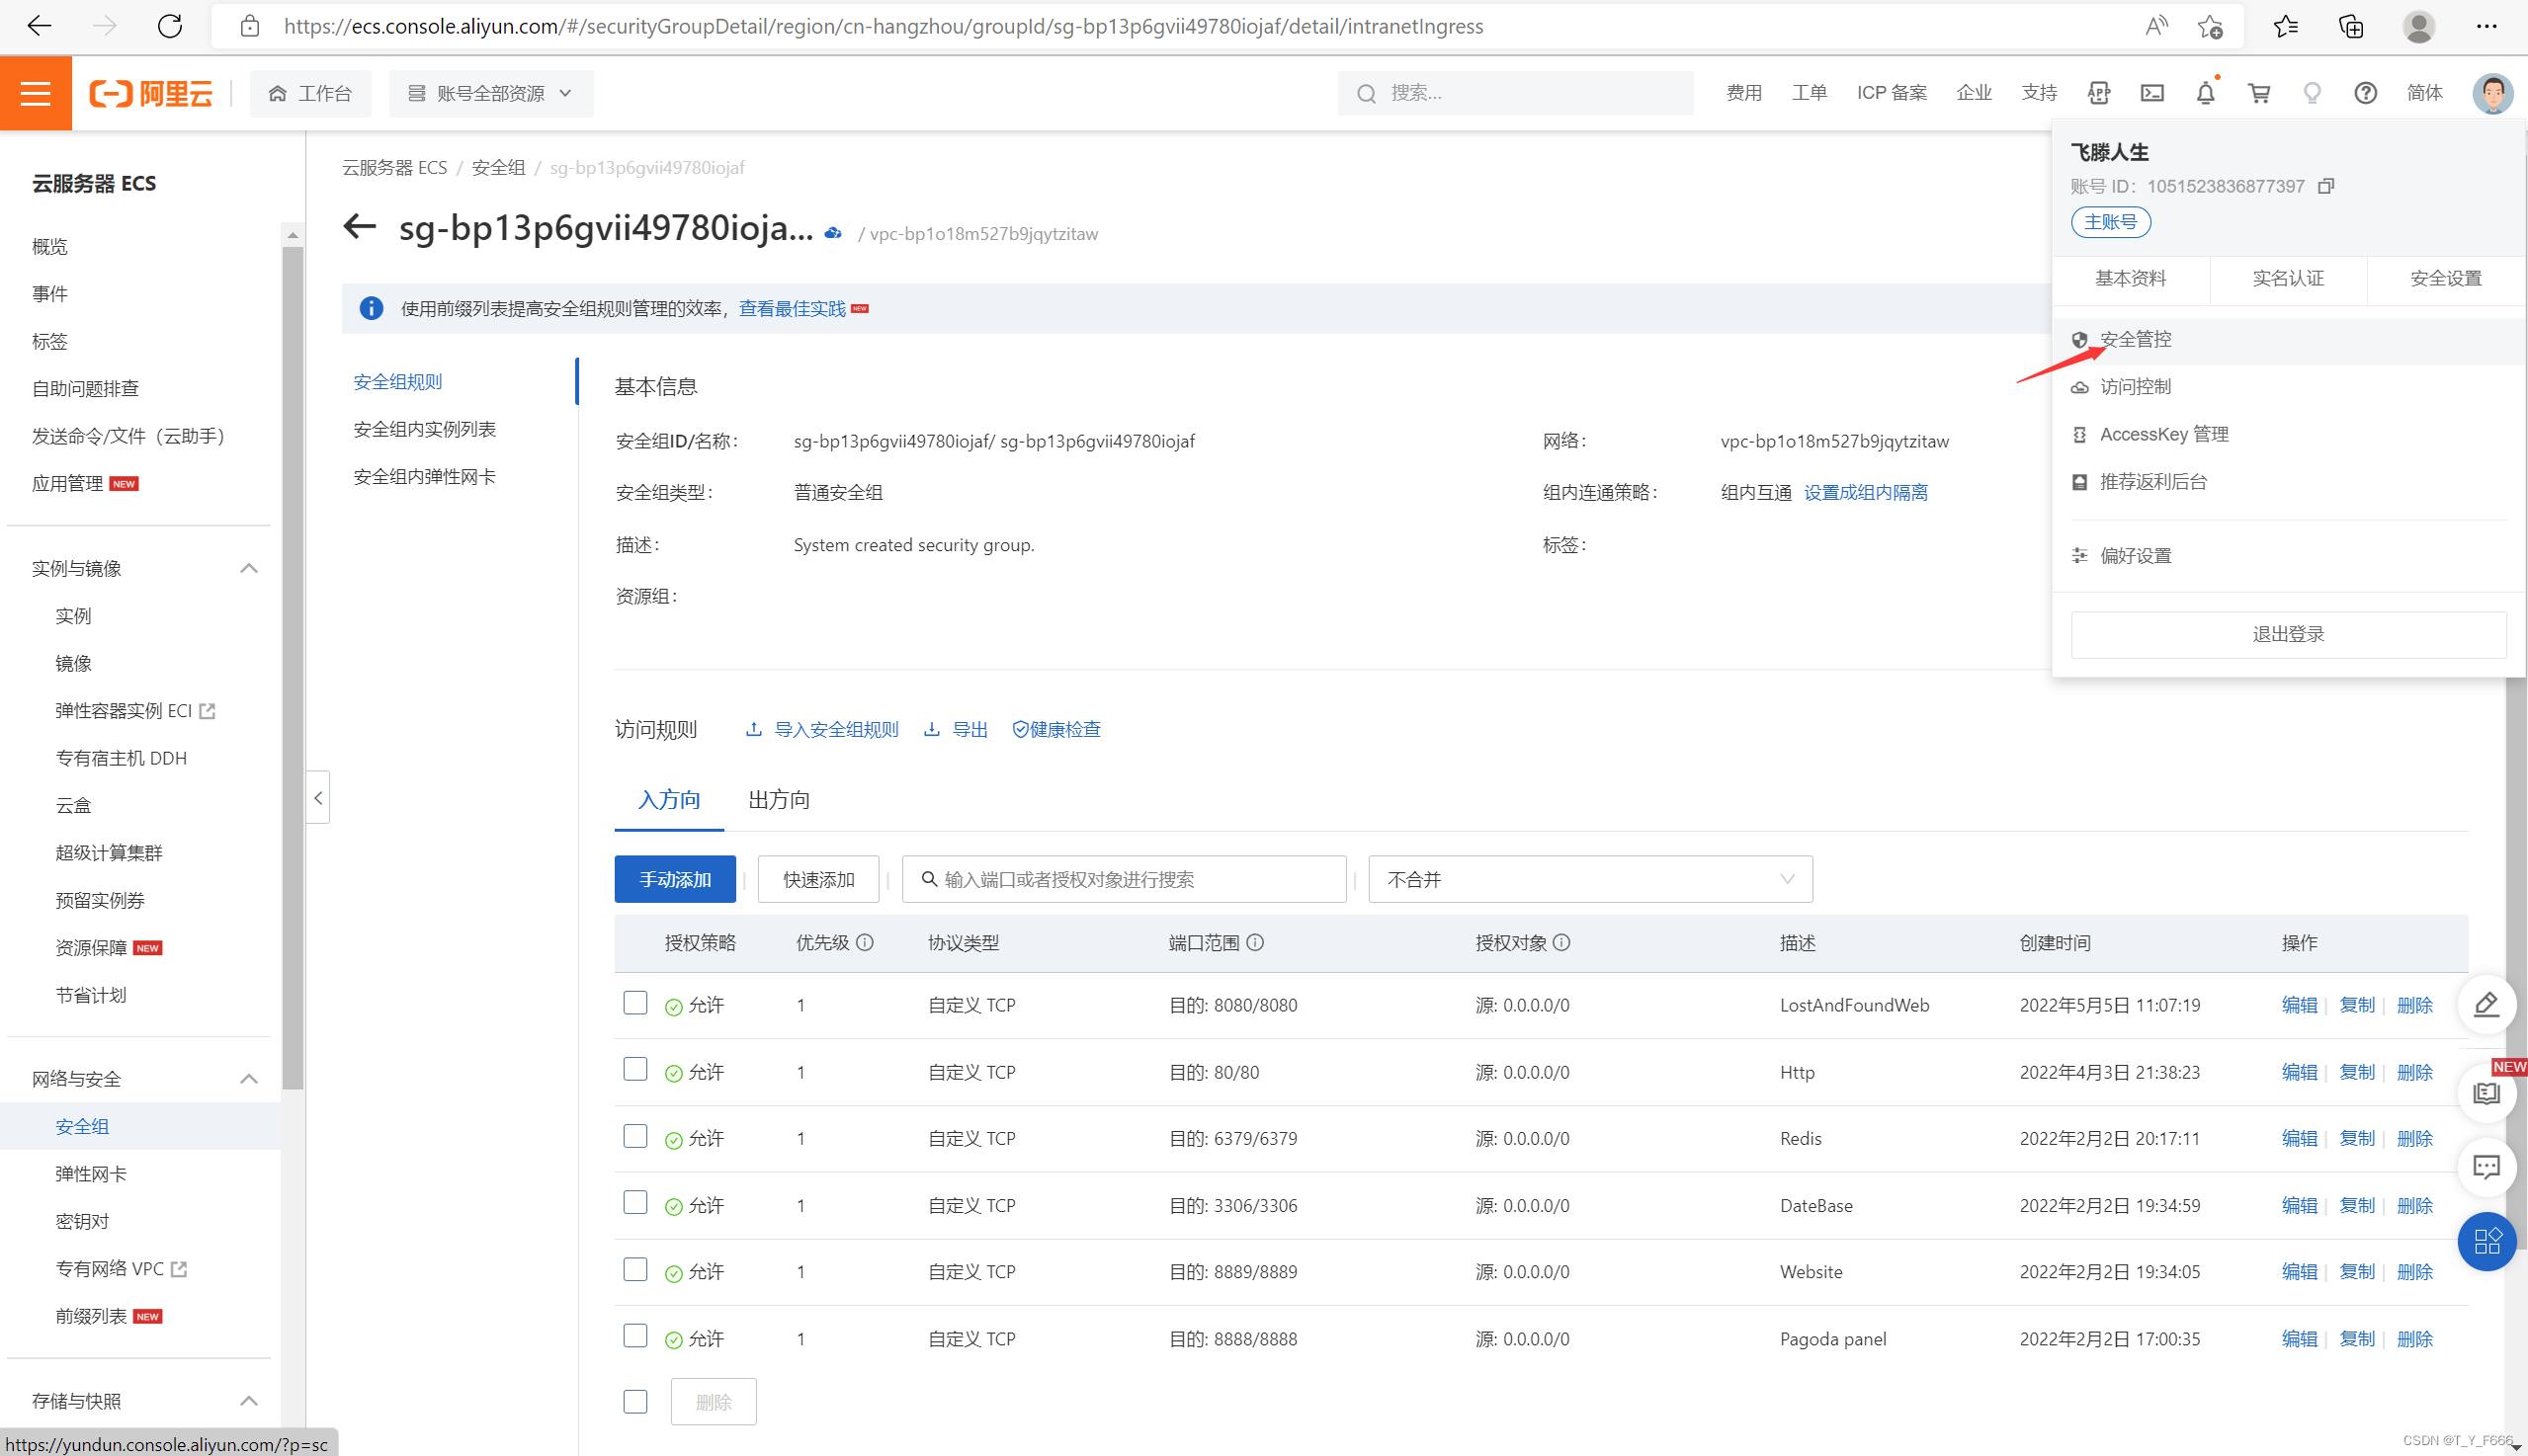Image resolution: width=2528 pixels, height=1456 pixels.
Task: Select 访问控制 in account menu
Action: (2289, 387)
